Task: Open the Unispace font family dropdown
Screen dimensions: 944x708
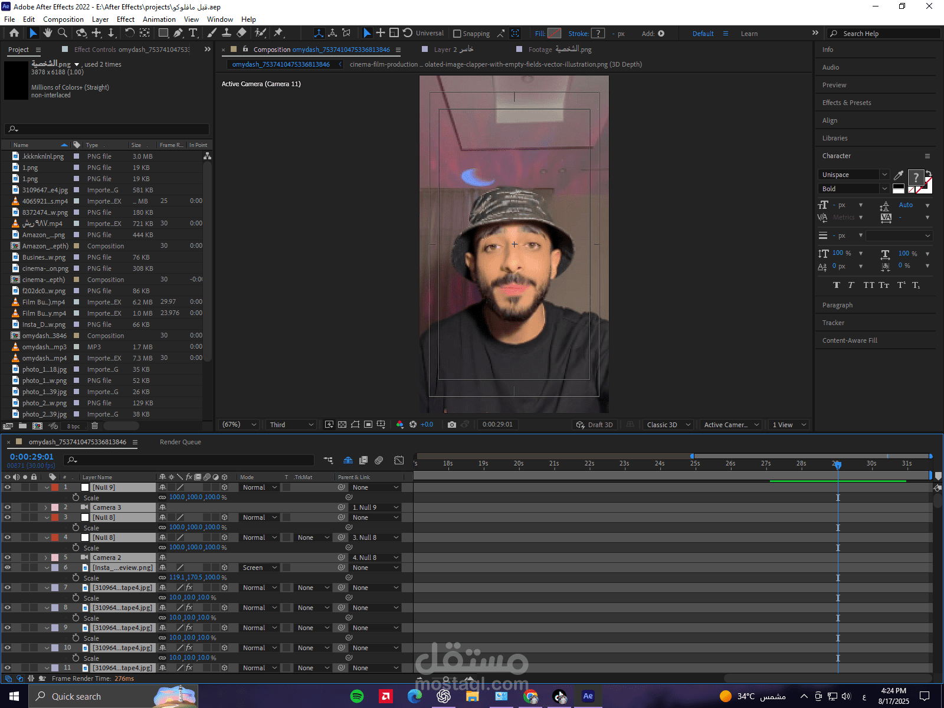Action: pyautogui.click(x=853, y=175)
